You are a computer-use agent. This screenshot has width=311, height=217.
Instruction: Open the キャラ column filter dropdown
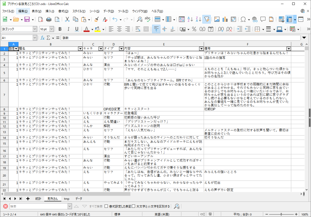tap(101, 49)
